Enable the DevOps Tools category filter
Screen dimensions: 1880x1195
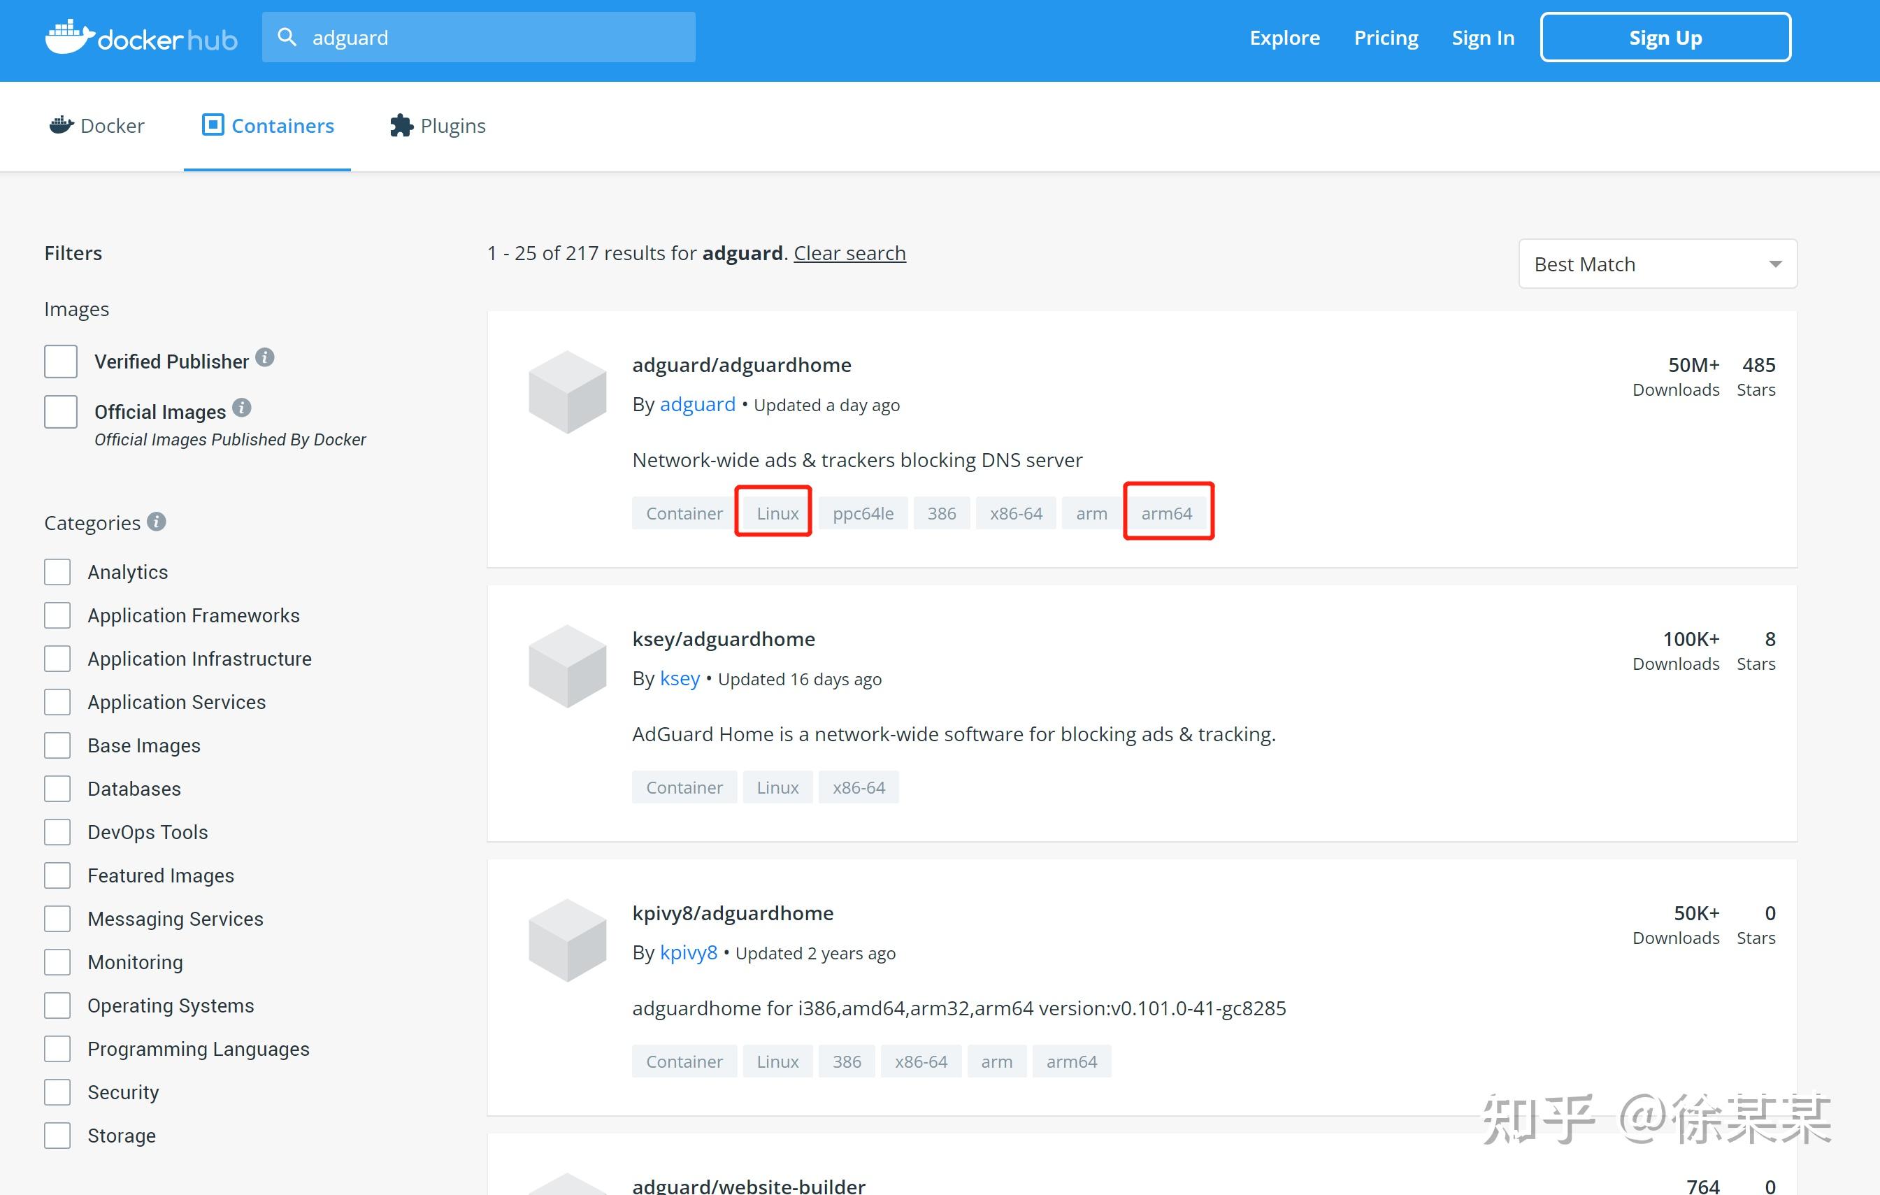pyautogui.click(x=57, y=832)
